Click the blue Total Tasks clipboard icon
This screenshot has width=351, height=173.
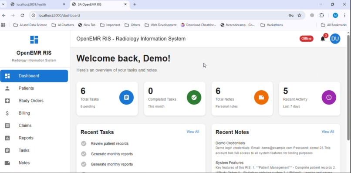(126, 98)
